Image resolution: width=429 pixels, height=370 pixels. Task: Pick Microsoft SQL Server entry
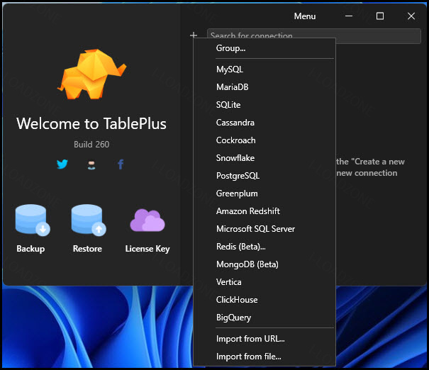point(264,229)
